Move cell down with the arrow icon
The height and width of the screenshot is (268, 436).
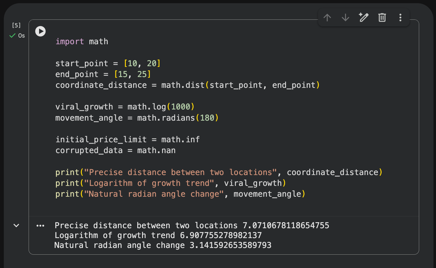click(x=345, y=18)
